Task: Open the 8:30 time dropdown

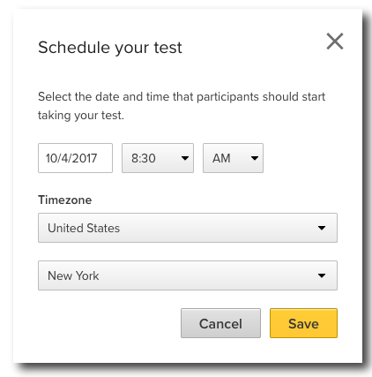Action: click(158, 158)
